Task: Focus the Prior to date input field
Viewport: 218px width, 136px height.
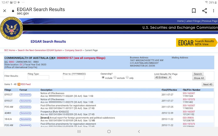Action: pos(73,77)
